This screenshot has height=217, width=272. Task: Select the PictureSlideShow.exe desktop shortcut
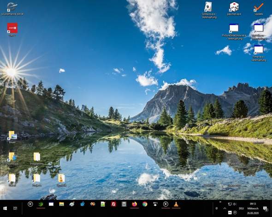[x=234, y=32]
